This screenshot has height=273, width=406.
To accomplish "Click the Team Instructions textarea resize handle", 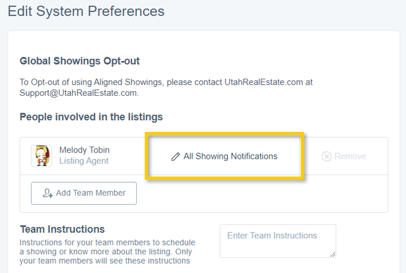I will 333,254.
